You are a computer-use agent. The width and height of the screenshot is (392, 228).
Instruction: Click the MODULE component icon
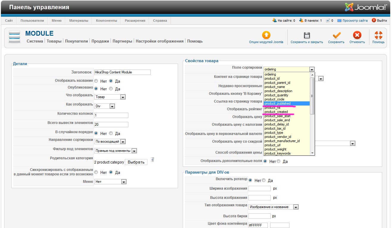(x=15, y=37)
